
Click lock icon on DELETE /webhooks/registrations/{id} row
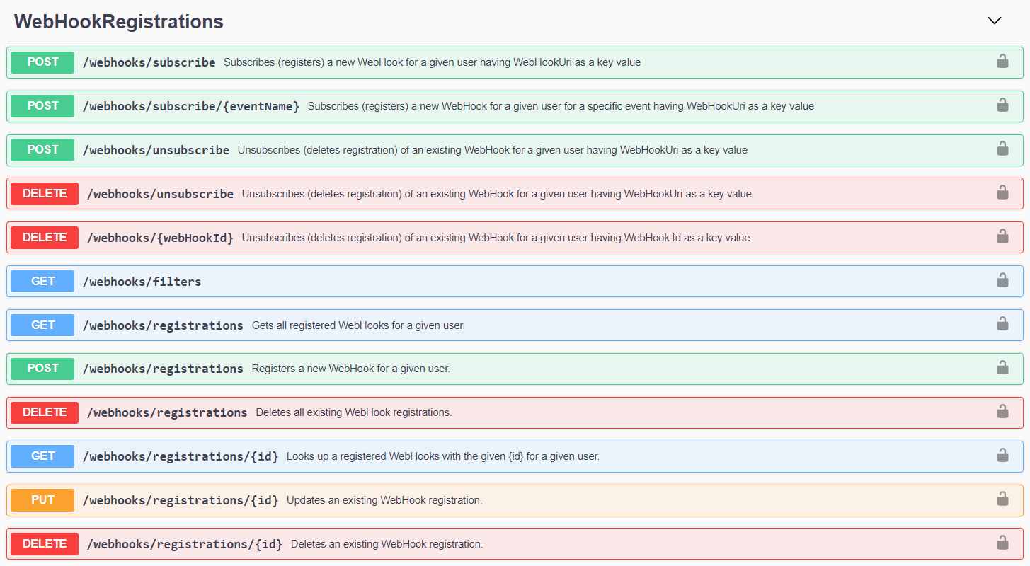pyautogui.click(x=1002, y=543)
